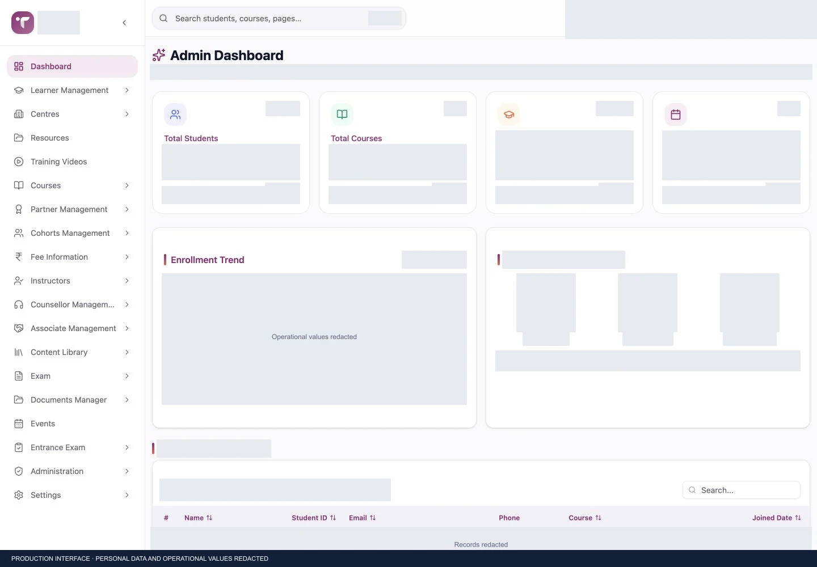The image size is (817, 567).
Task: Open Documents Manager in sidebar
Action: coord(72,400)
